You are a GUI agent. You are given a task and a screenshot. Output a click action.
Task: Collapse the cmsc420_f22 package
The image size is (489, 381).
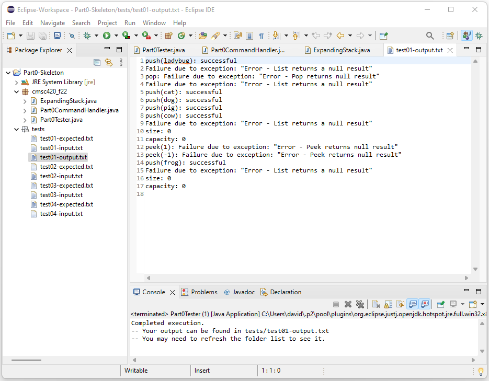coord(16,91)
